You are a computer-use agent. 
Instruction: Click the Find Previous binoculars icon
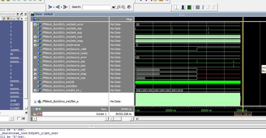click(119, 7)
